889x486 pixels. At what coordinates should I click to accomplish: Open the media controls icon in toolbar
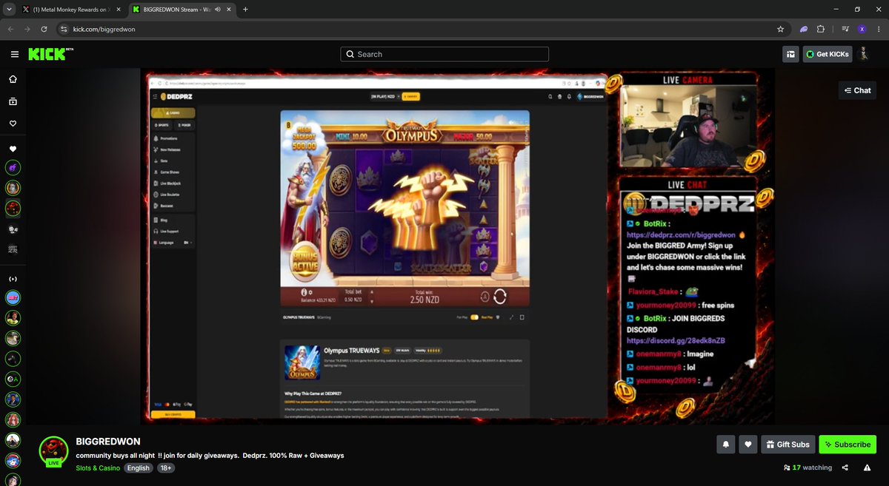(845, 29)
